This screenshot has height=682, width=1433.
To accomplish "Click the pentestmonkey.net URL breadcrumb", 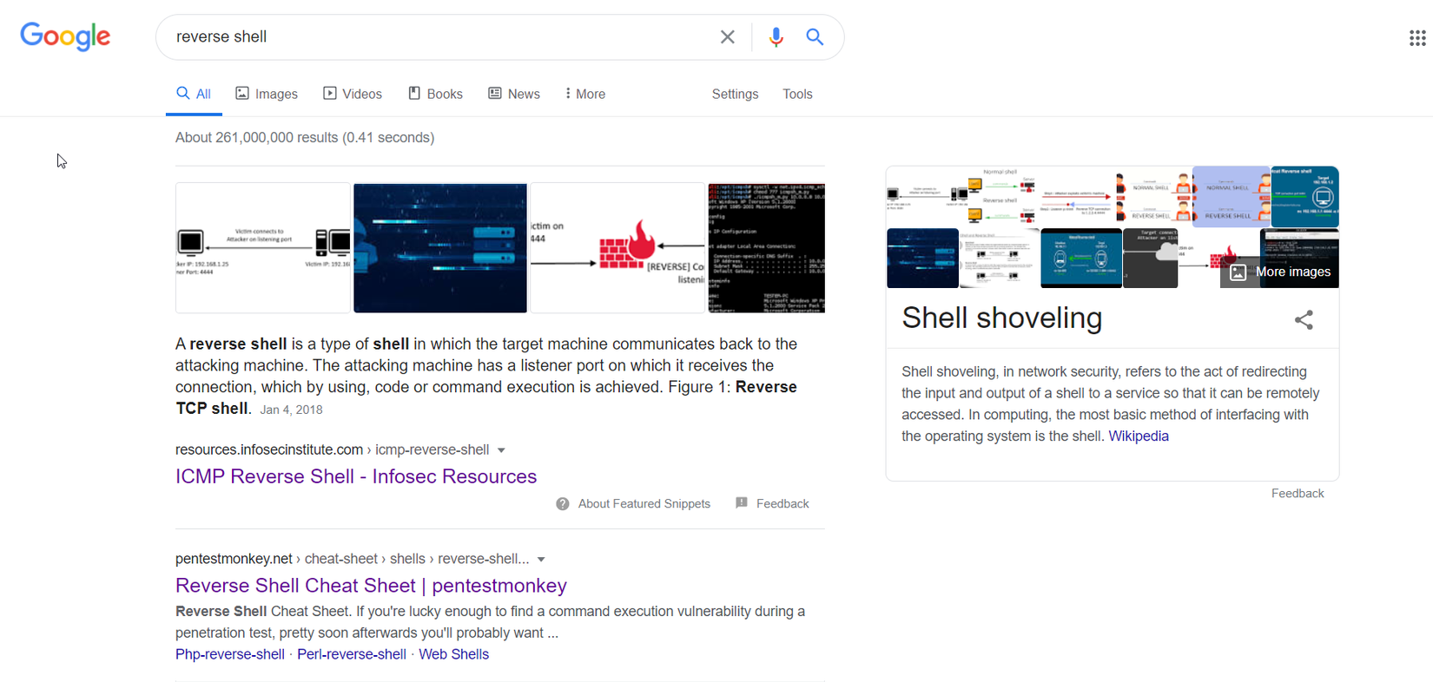I will (x=353, y=559).
